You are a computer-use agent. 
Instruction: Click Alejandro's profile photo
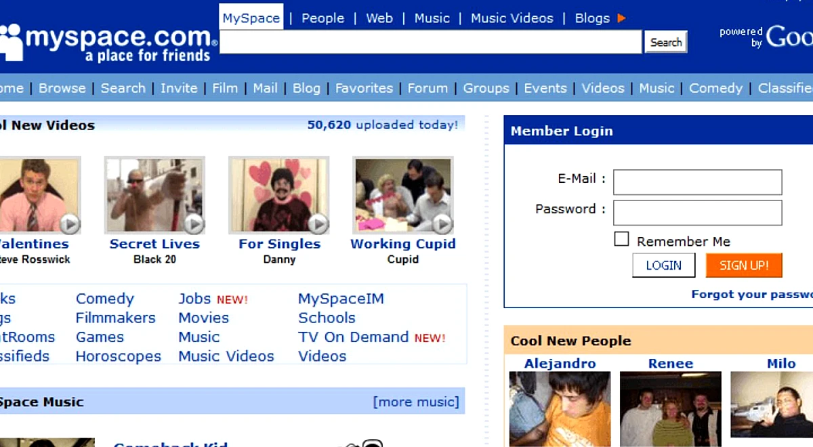click(x=560, y=408)
